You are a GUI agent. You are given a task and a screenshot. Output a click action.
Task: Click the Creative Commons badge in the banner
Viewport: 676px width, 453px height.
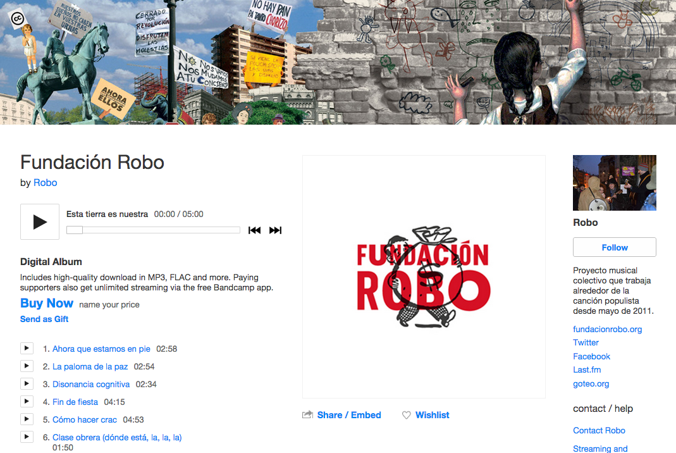18,19
